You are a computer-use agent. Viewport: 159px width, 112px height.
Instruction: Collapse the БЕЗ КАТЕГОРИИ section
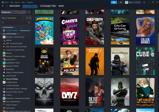1,34
